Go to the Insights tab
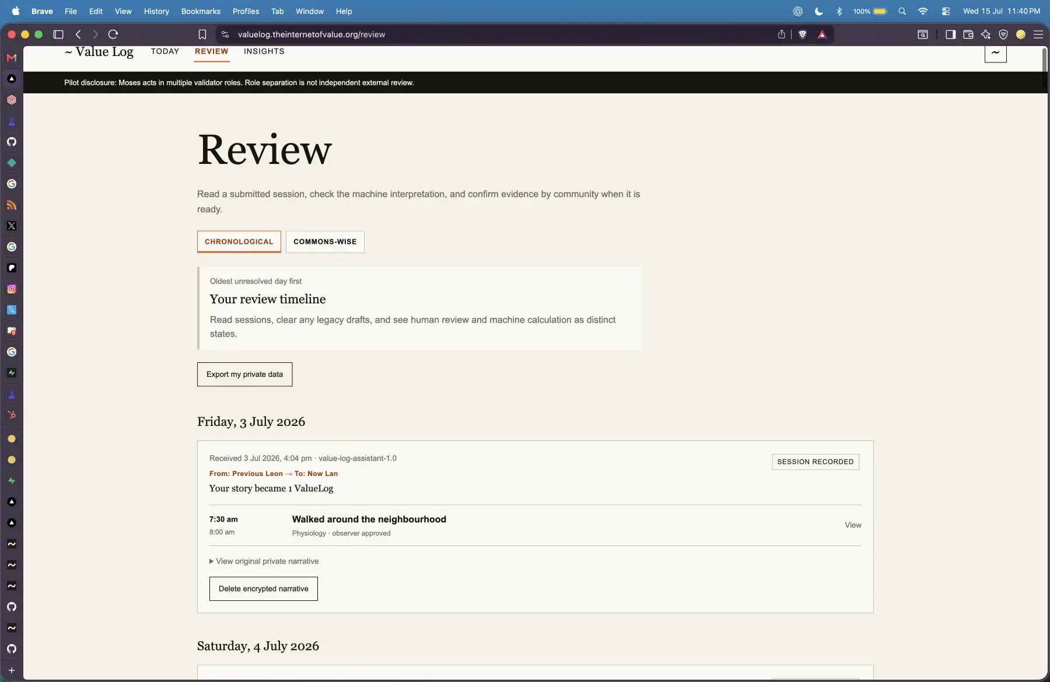1050x682 pixels. click(264, 51)
